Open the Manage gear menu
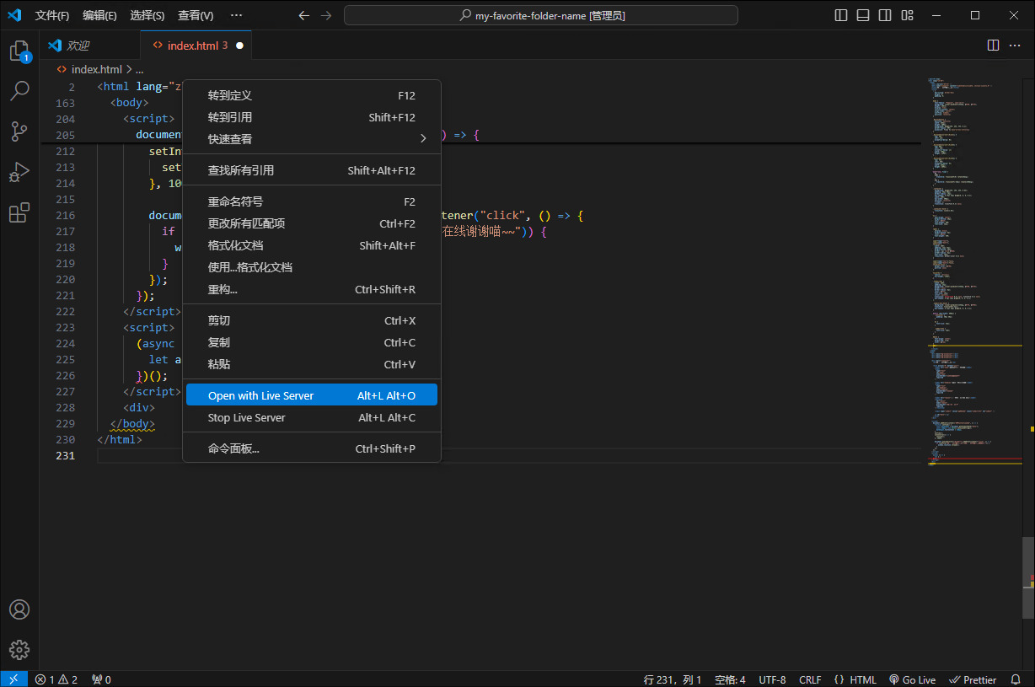Viewport: 1035px width, 687px height. point(18,649)
